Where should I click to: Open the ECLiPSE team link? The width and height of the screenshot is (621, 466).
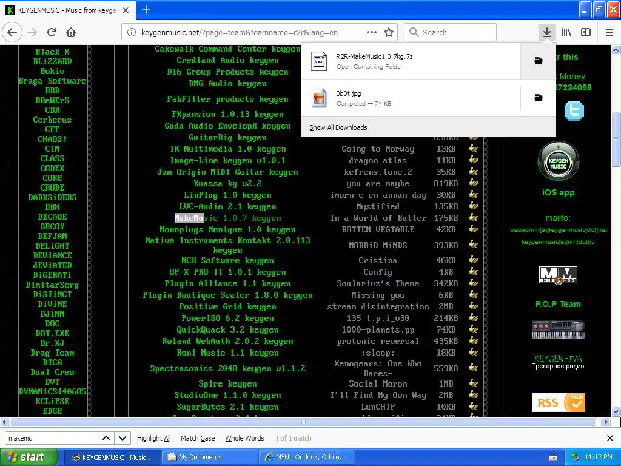tap(52, 401)
